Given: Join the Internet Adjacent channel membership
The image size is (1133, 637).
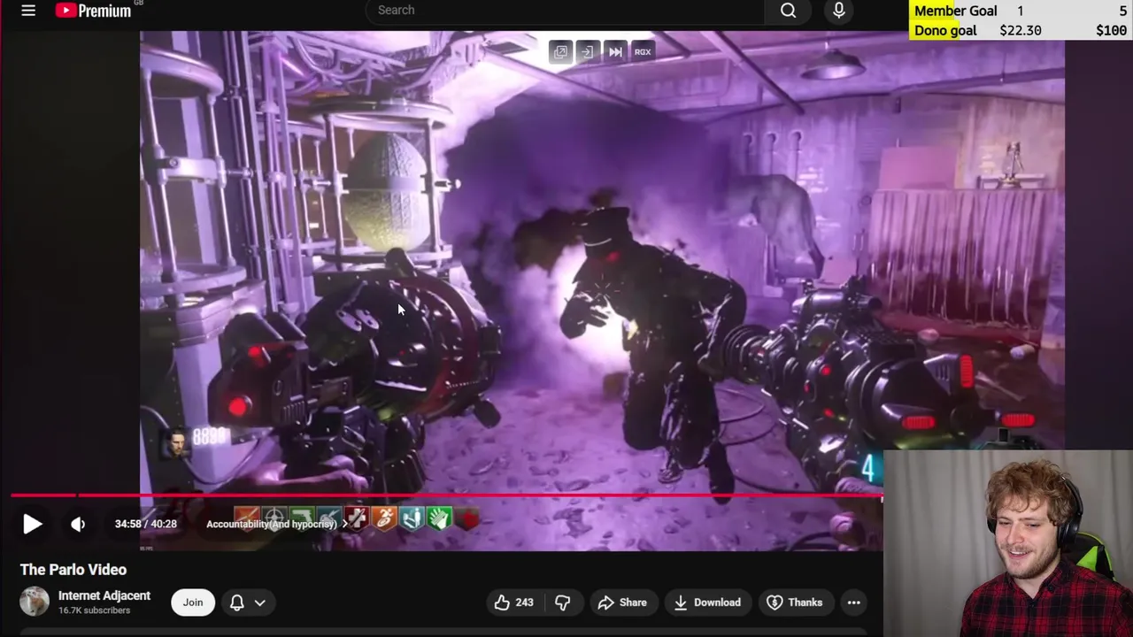Looking at the screenshot, I should 193,602.
